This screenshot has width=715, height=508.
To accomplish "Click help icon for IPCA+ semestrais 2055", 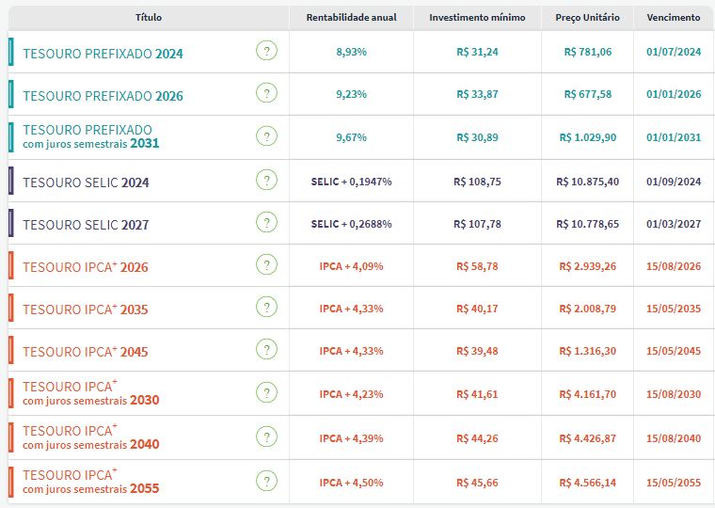I will coord(267,481).
